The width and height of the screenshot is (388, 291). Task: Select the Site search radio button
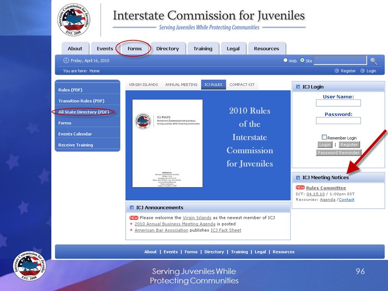pos(302,60)
